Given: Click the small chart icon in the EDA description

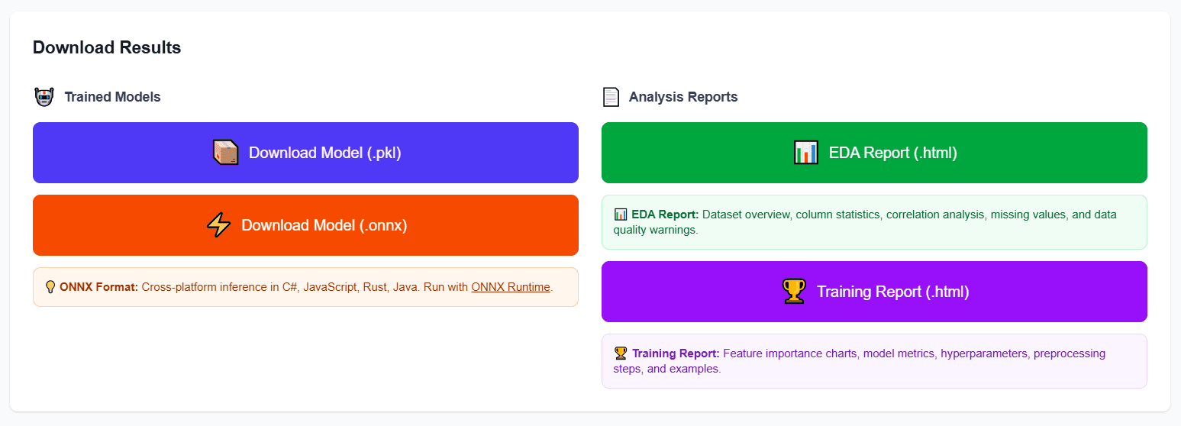Looking at the screenshot, I should (x=621, y=215).
